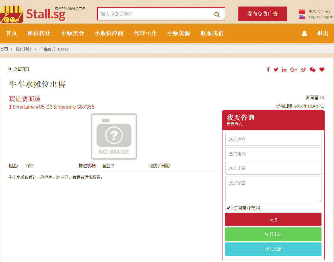Share listing on Facebook icon
Viewport: 334px width, 262px height.
point(268,69)
